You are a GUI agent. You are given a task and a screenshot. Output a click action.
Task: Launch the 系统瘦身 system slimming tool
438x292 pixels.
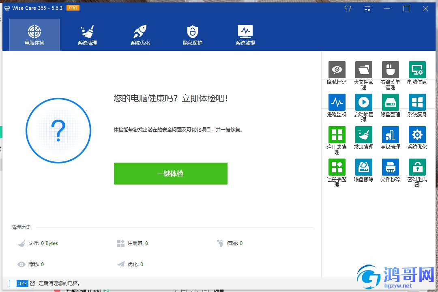tap(417, 105)
